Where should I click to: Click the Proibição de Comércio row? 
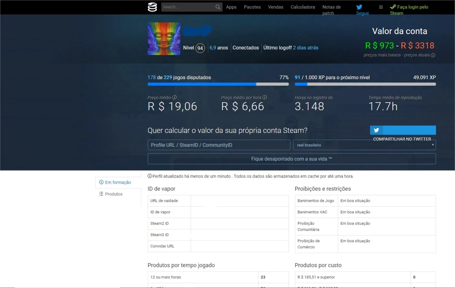[365, 244]
